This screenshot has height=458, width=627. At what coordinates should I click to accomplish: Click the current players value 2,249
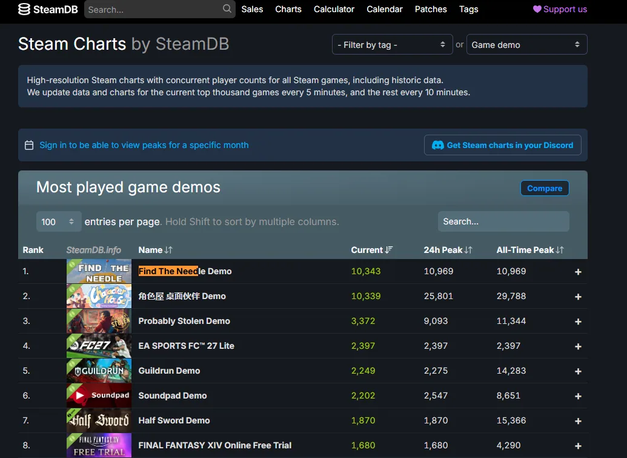coord(363,370)
